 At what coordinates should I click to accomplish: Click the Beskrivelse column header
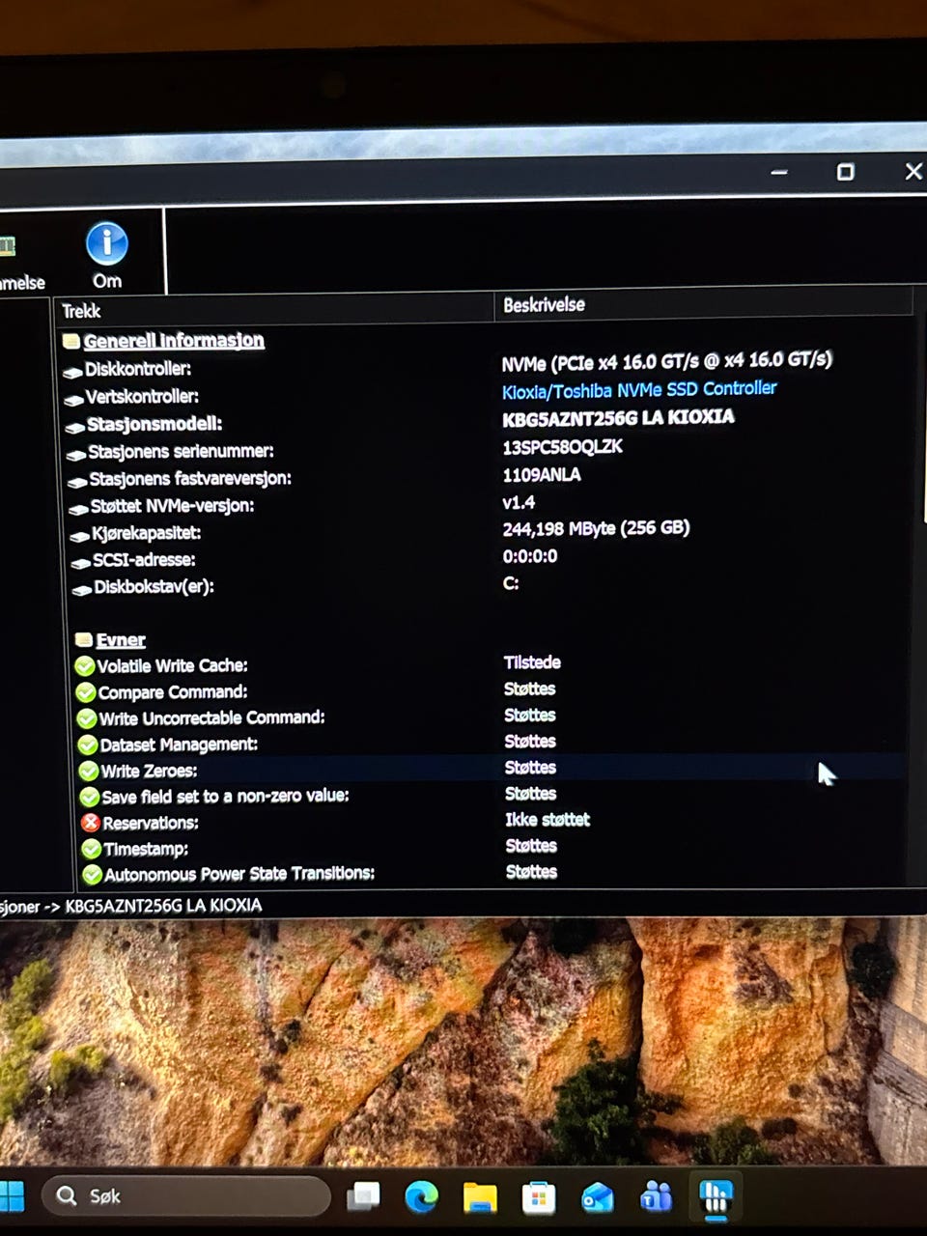pos(544,305)
